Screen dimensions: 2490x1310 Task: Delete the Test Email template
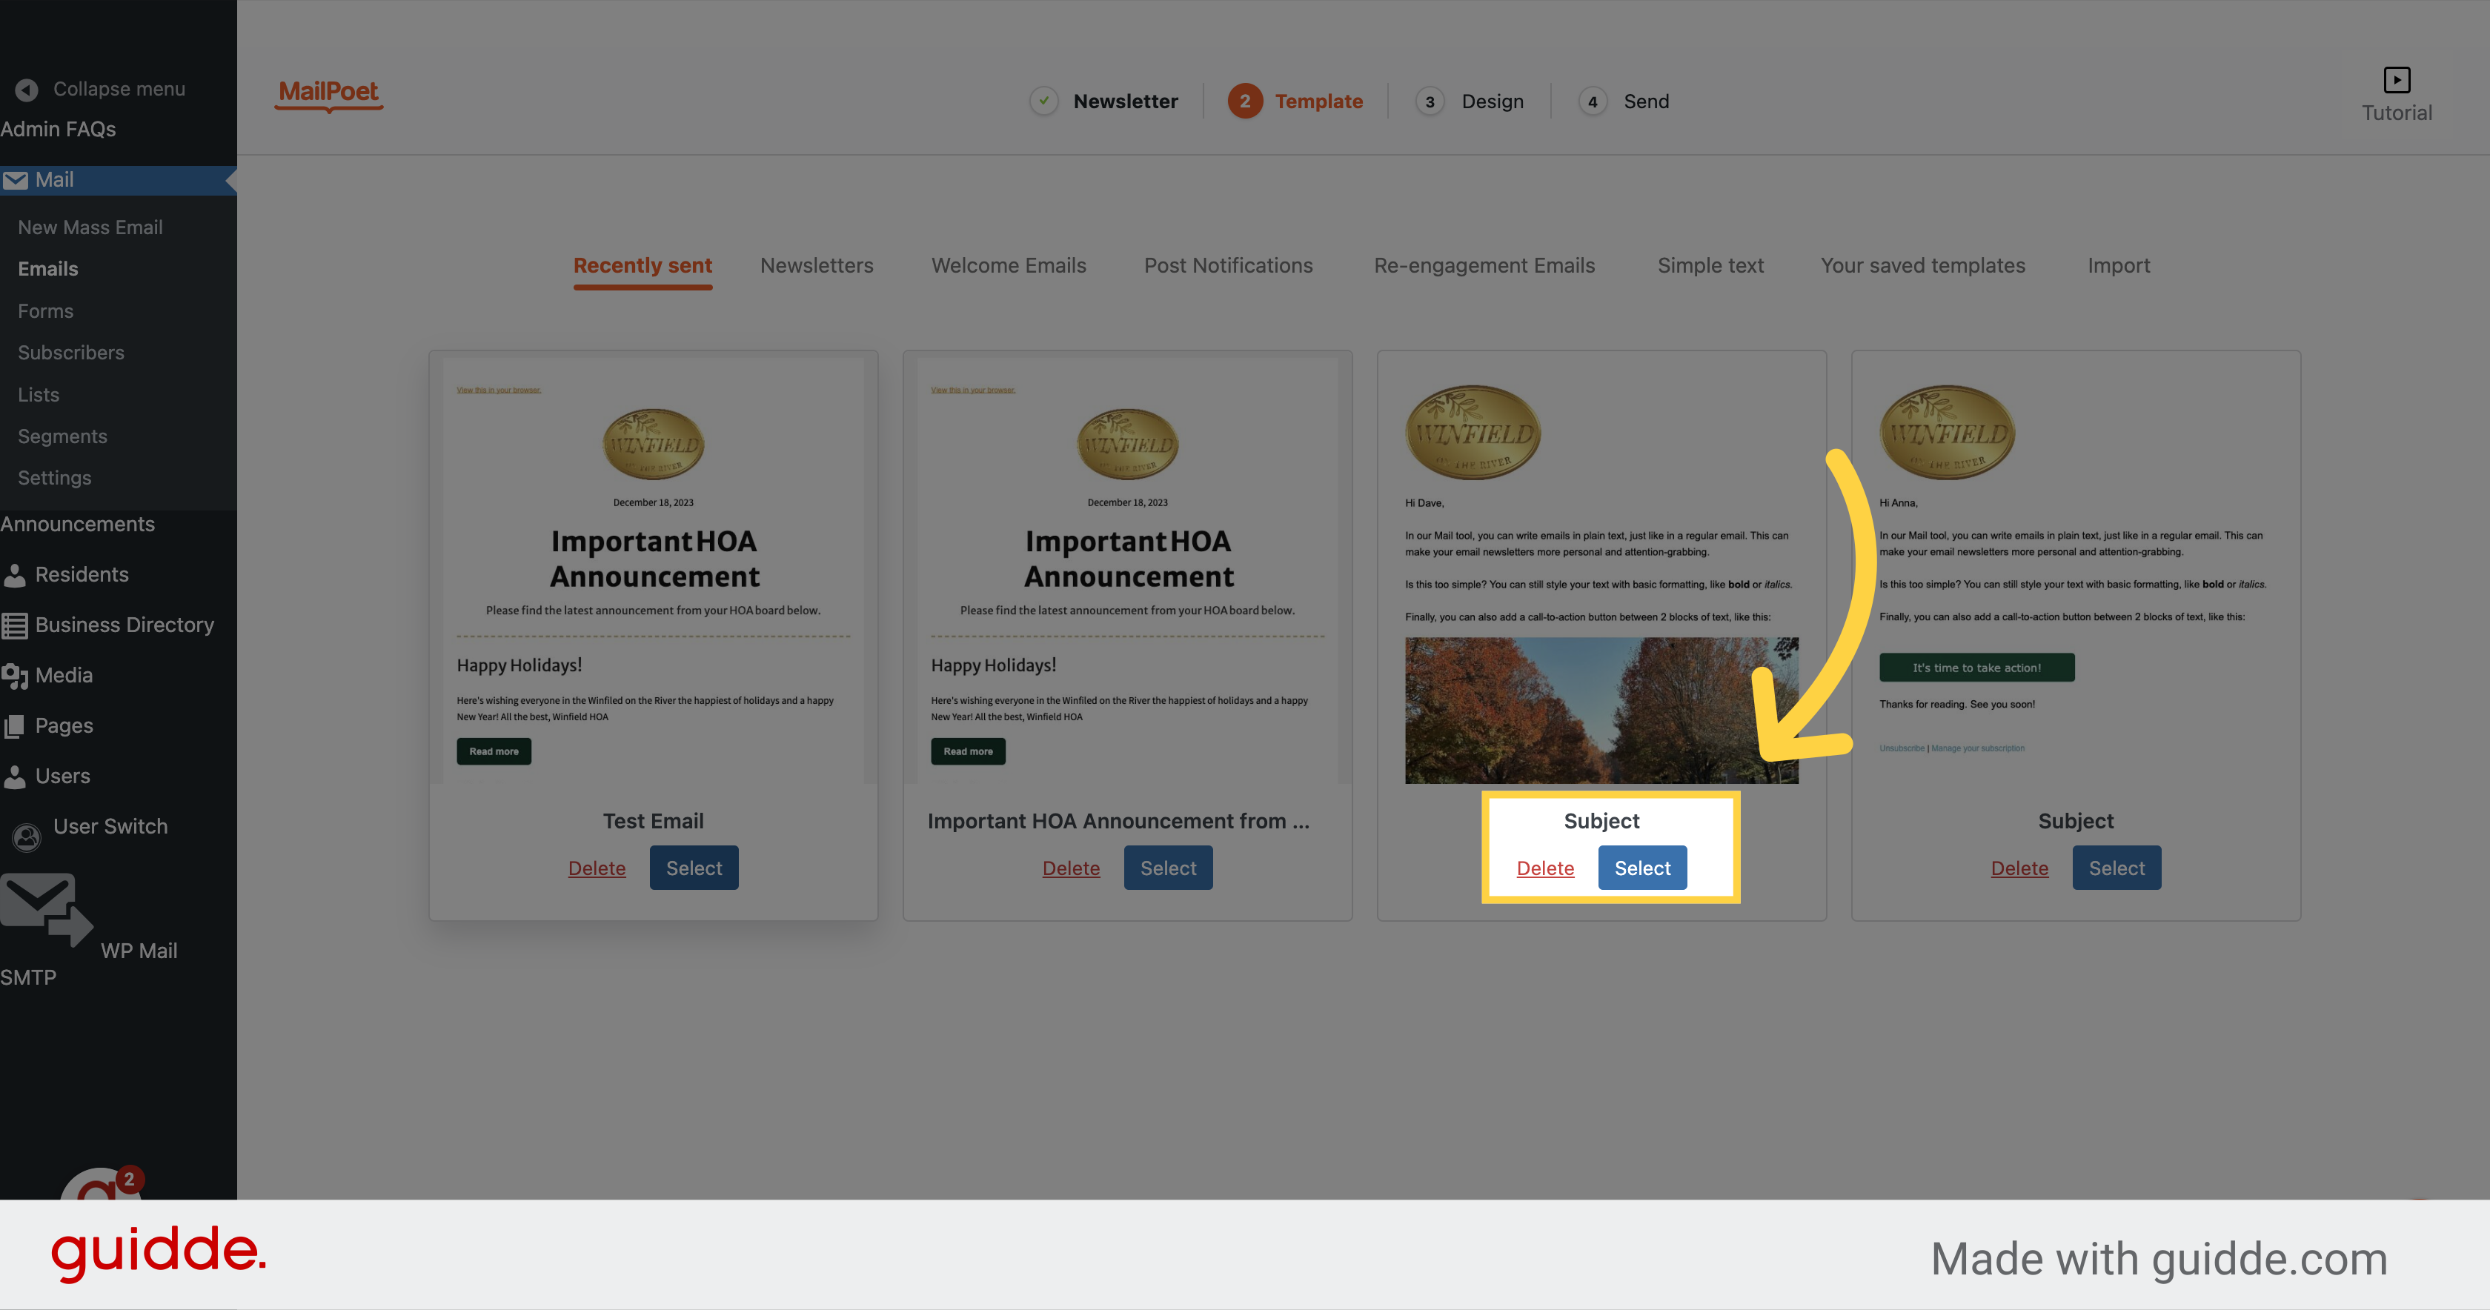tap(597, 868)
